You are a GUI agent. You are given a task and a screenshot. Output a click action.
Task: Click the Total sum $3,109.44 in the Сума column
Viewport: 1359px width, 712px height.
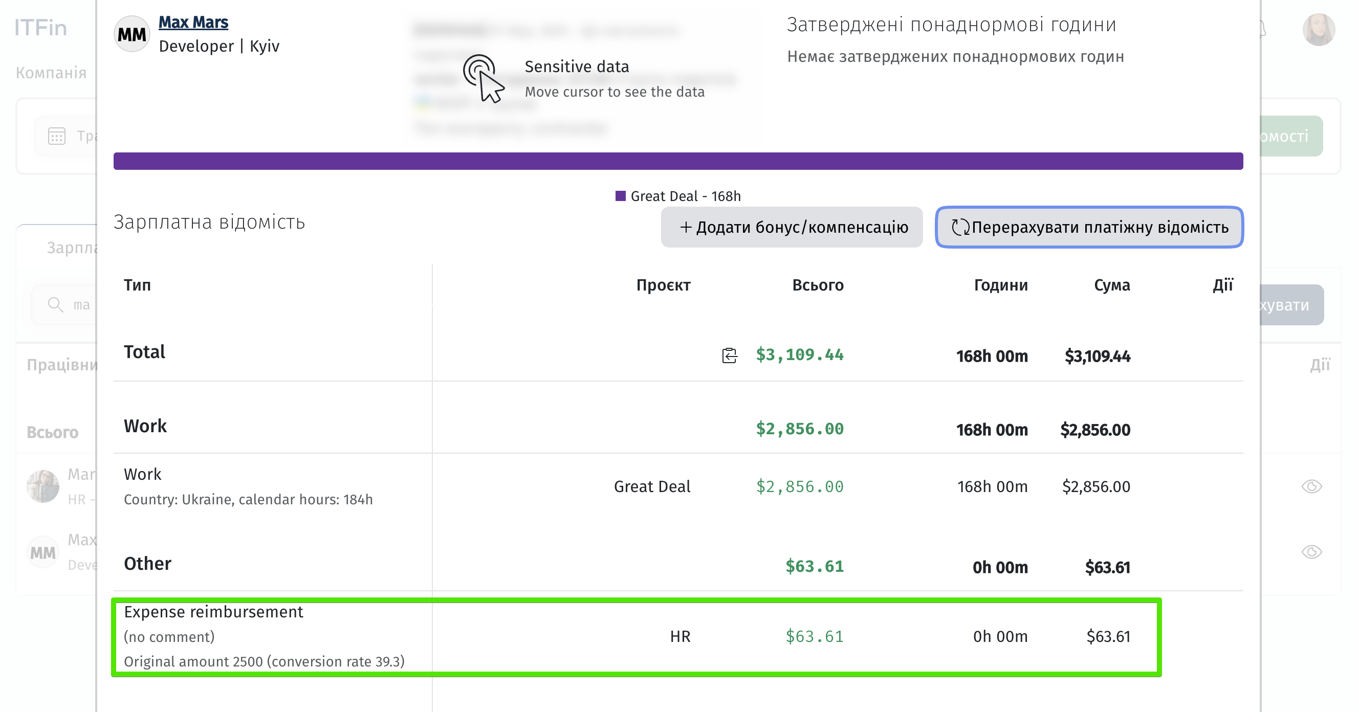click(x=1098, y=356)
